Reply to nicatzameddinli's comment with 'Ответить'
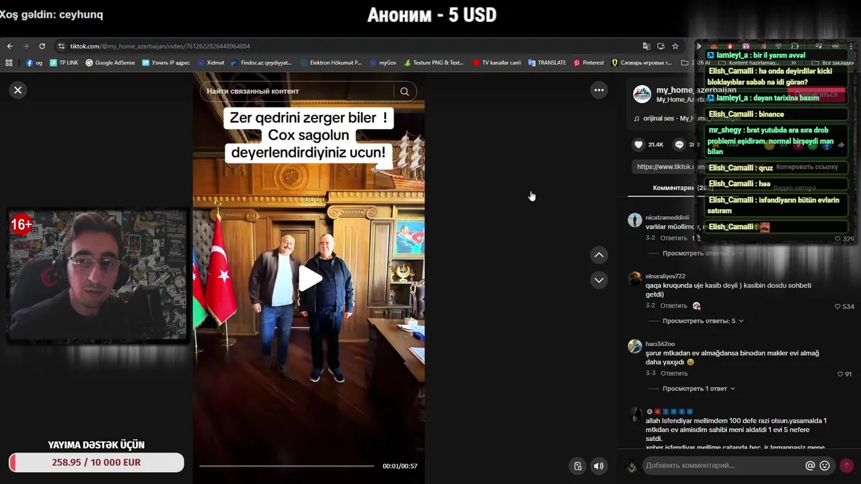861x484 pixels. click(x=673, y=238)
